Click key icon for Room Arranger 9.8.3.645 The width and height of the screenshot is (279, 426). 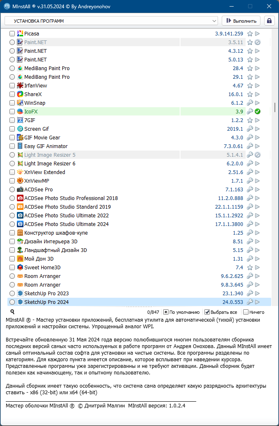[x=250, y=285]
